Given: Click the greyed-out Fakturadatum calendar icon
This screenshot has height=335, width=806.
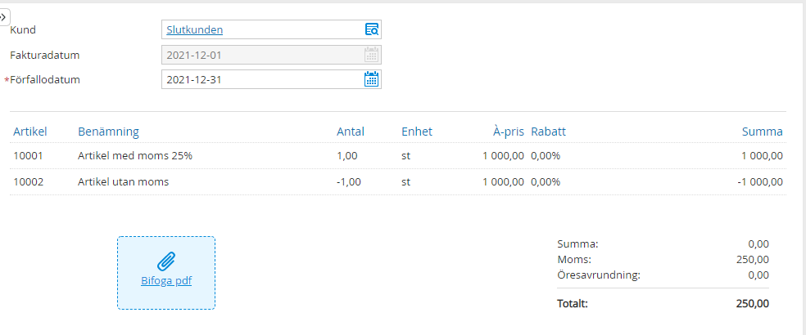Looking at the screenshot, I should coord(371,55).
